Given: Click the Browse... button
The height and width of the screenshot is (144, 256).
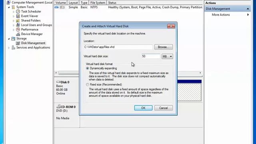Looking at the screenshot, I should coord(164,47).
